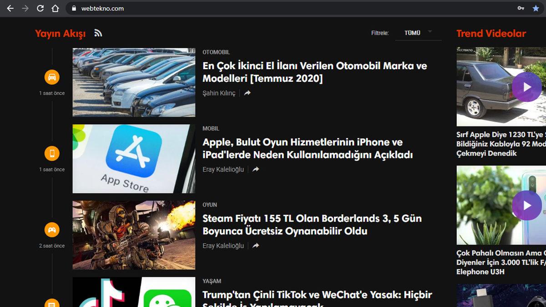
Task: Open the App Store article thumbnail
Action: [133, 158]
